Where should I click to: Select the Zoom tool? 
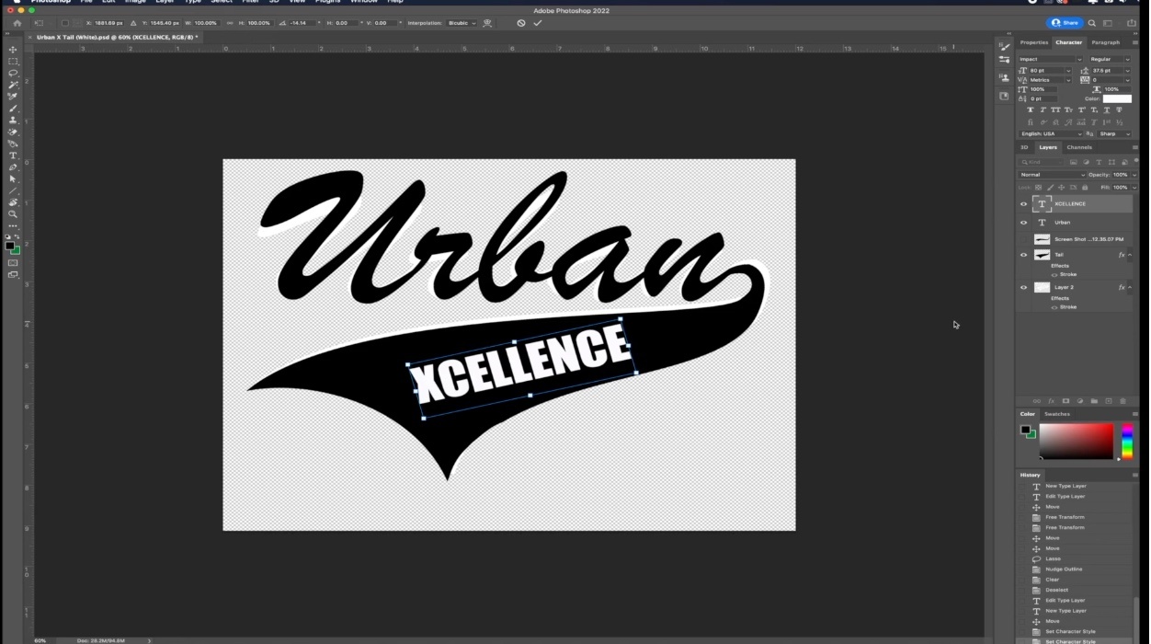coord(13,214)
